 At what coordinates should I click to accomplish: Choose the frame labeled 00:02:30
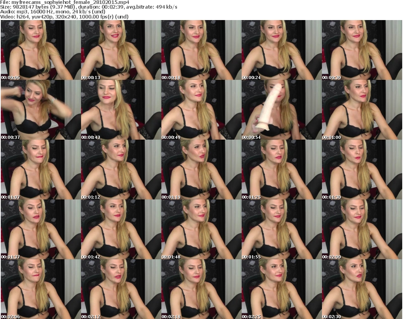tap(362, 289)
